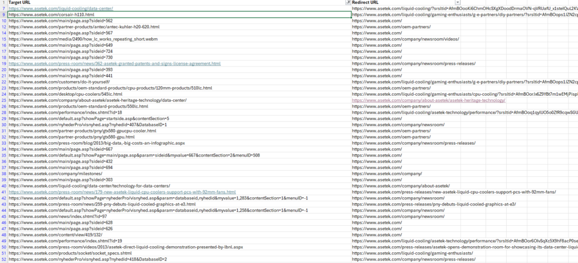Select row header 52

pyautogui.click(x=4, y=259)
